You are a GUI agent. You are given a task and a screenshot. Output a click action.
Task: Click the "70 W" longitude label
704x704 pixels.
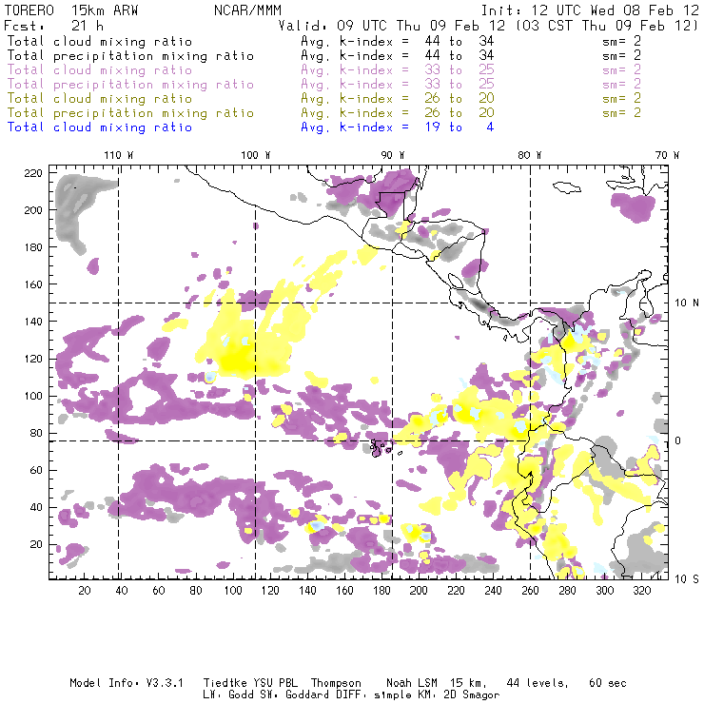(x=667, y=155)
